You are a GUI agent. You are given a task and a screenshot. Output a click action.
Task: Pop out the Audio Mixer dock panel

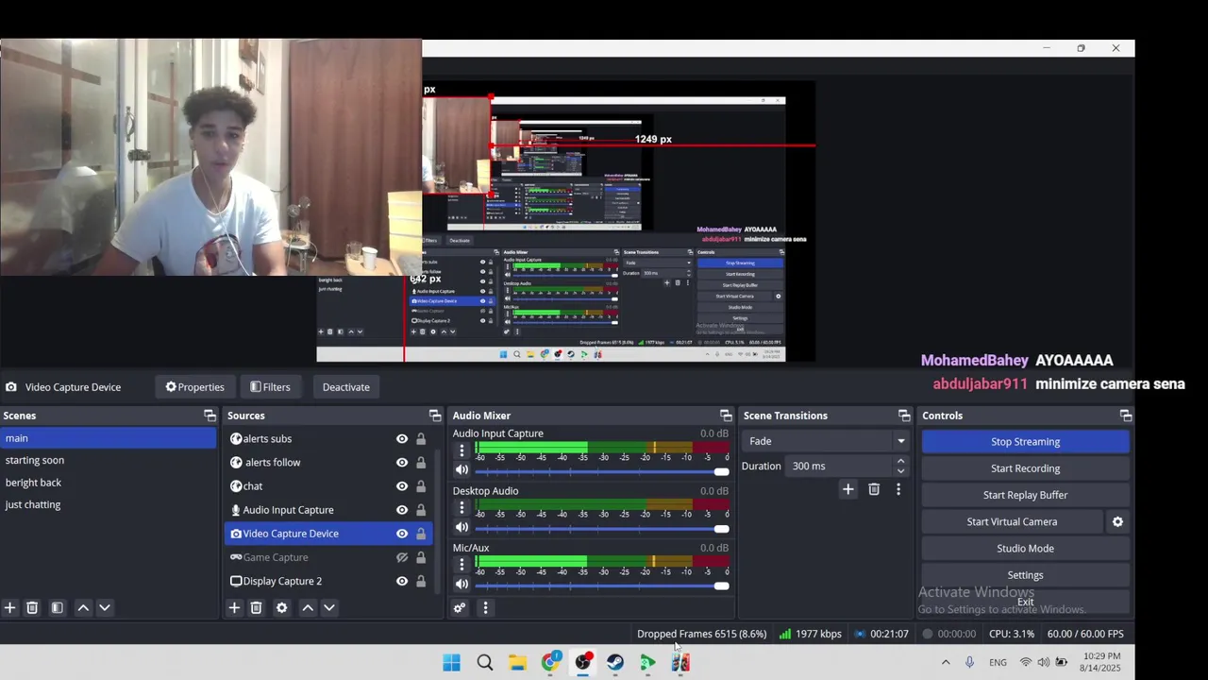[726, 416]
